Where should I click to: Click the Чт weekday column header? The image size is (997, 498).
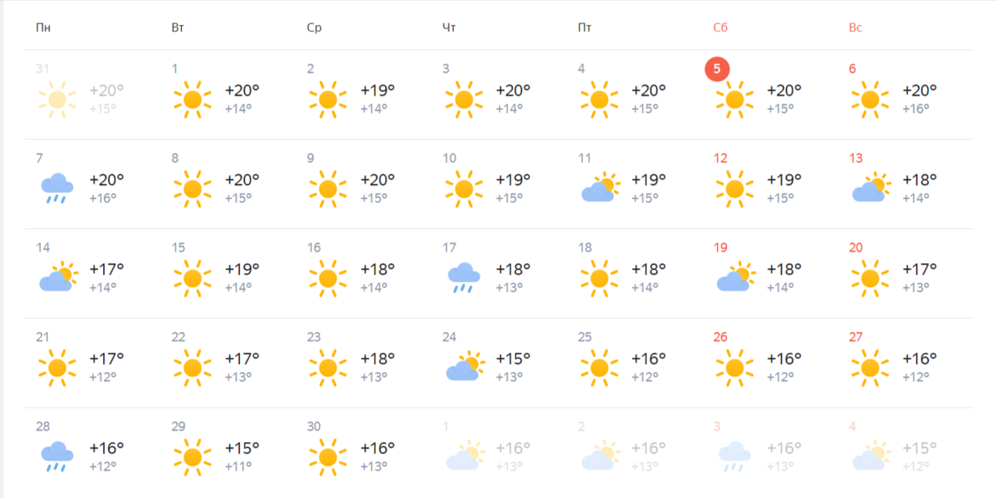[x=449, y=27]
